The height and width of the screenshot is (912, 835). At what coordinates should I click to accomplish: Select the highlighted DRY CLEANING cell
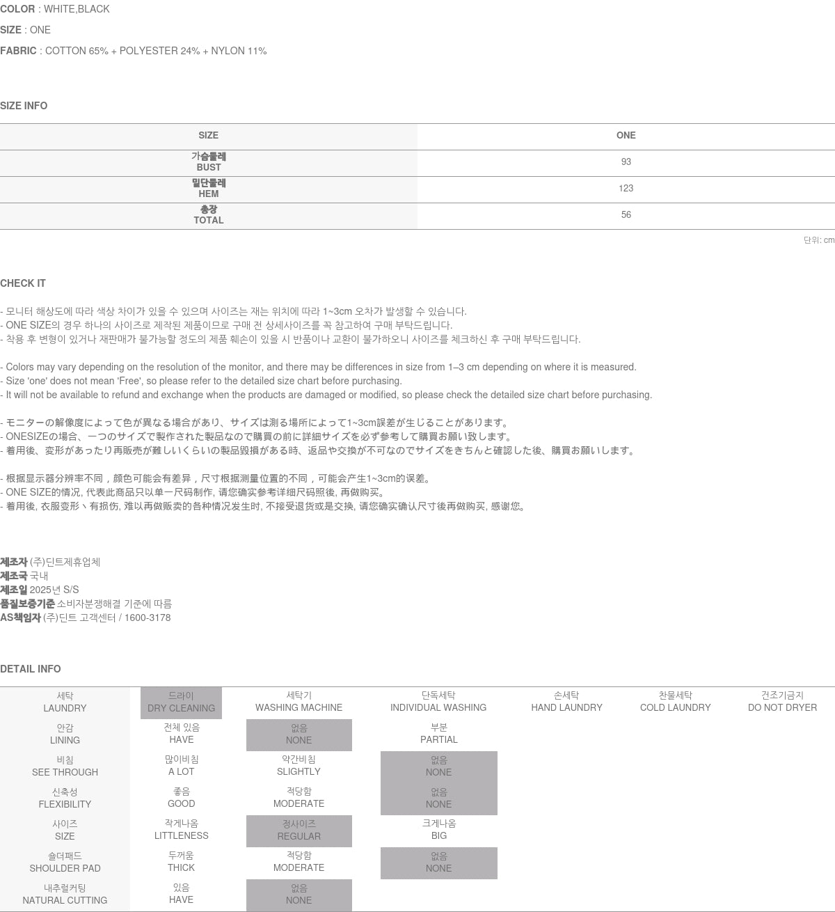(x=181, y=702)
